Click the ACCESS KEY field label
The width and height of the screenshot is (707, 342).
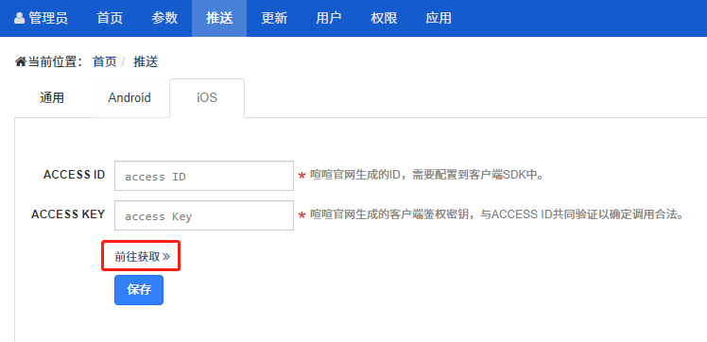[68, 214]
